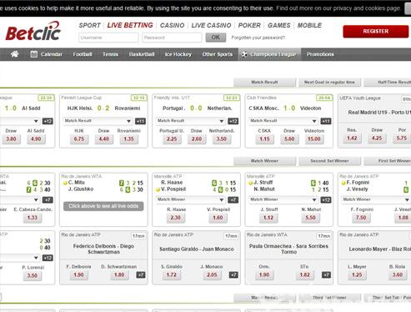Focus the Username field
Image resolution: width=411 pixels, height=312 pixels.
[x=108, y=38]
